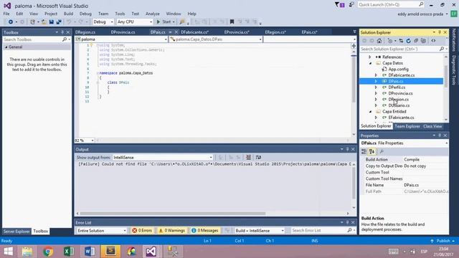Toggle the 0 Errors filter
Viewport: 459px width, 258px height.
(x=142, y=231)
